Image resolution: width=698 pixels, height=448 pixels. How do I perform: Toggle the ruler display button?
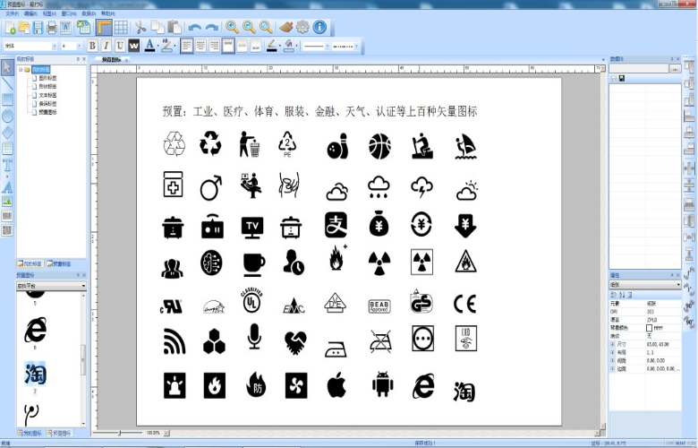click(104, 28)
